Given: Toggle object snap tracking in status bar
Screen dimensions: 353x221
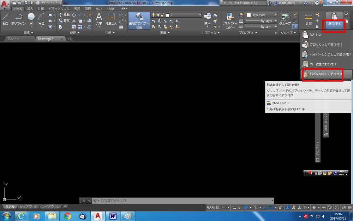Looking at the screenshot, I should (x=265, y=208).
